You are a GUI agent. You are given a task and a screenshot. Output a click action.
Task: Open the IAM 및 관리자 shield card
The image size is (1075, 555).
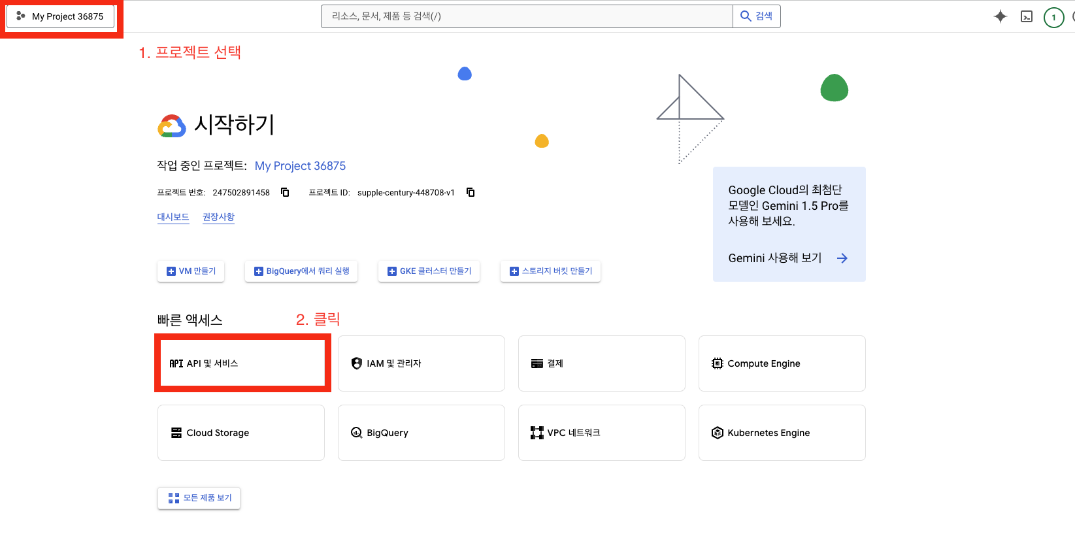(421, 363)
